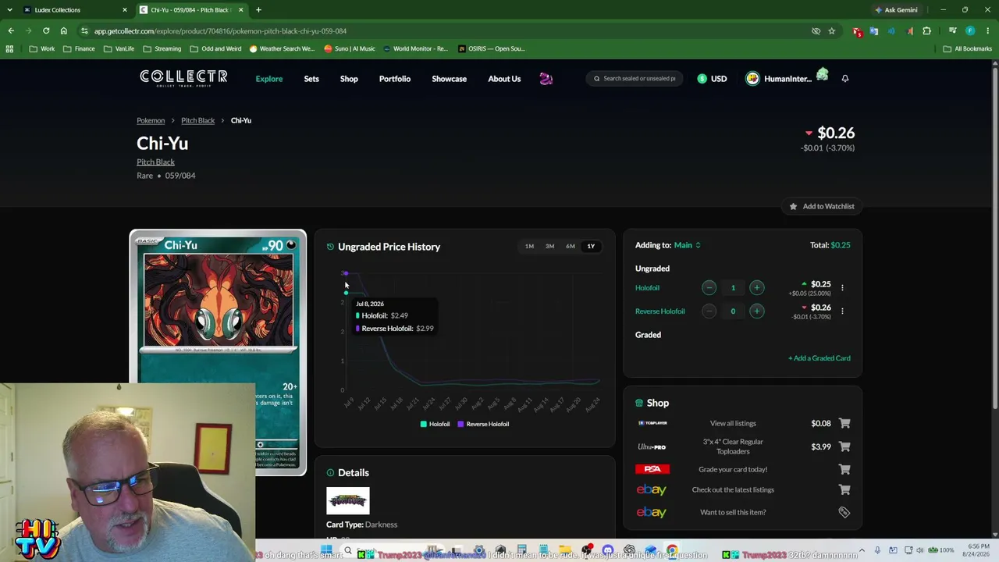This screenshot has width=999, height=562.
Task: Open more options for Holofoil row
Action: [x=842, y=288]
